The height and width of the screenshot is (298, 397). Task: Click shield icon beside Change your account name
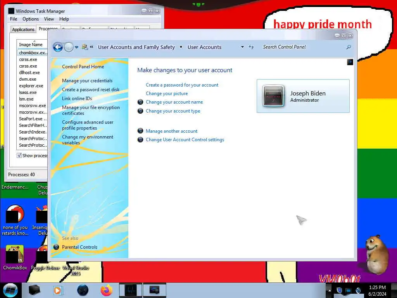(140, 102)
